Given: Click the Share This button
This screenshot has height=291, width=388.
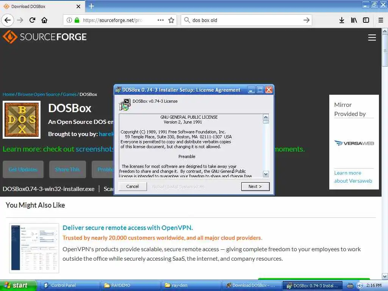Looking at the screenshot, I should 67,169.
